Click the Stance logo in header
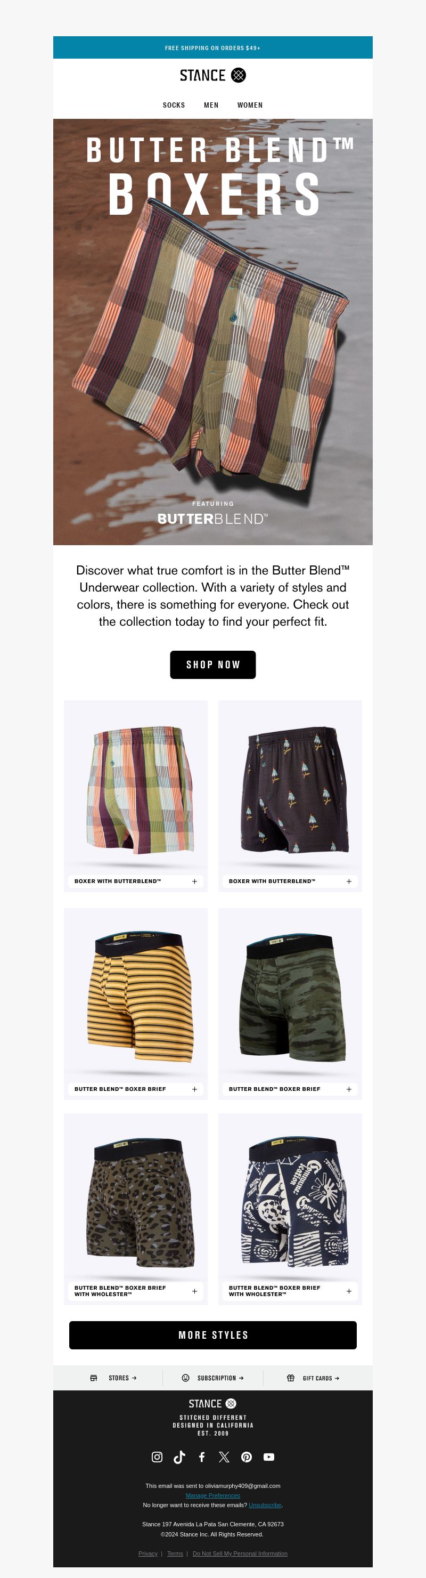Screen dimensions: 426x1578 coord(213,75)
